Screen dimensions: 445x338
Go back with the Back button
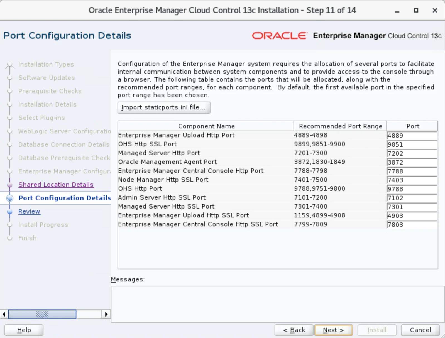[294, 330]
